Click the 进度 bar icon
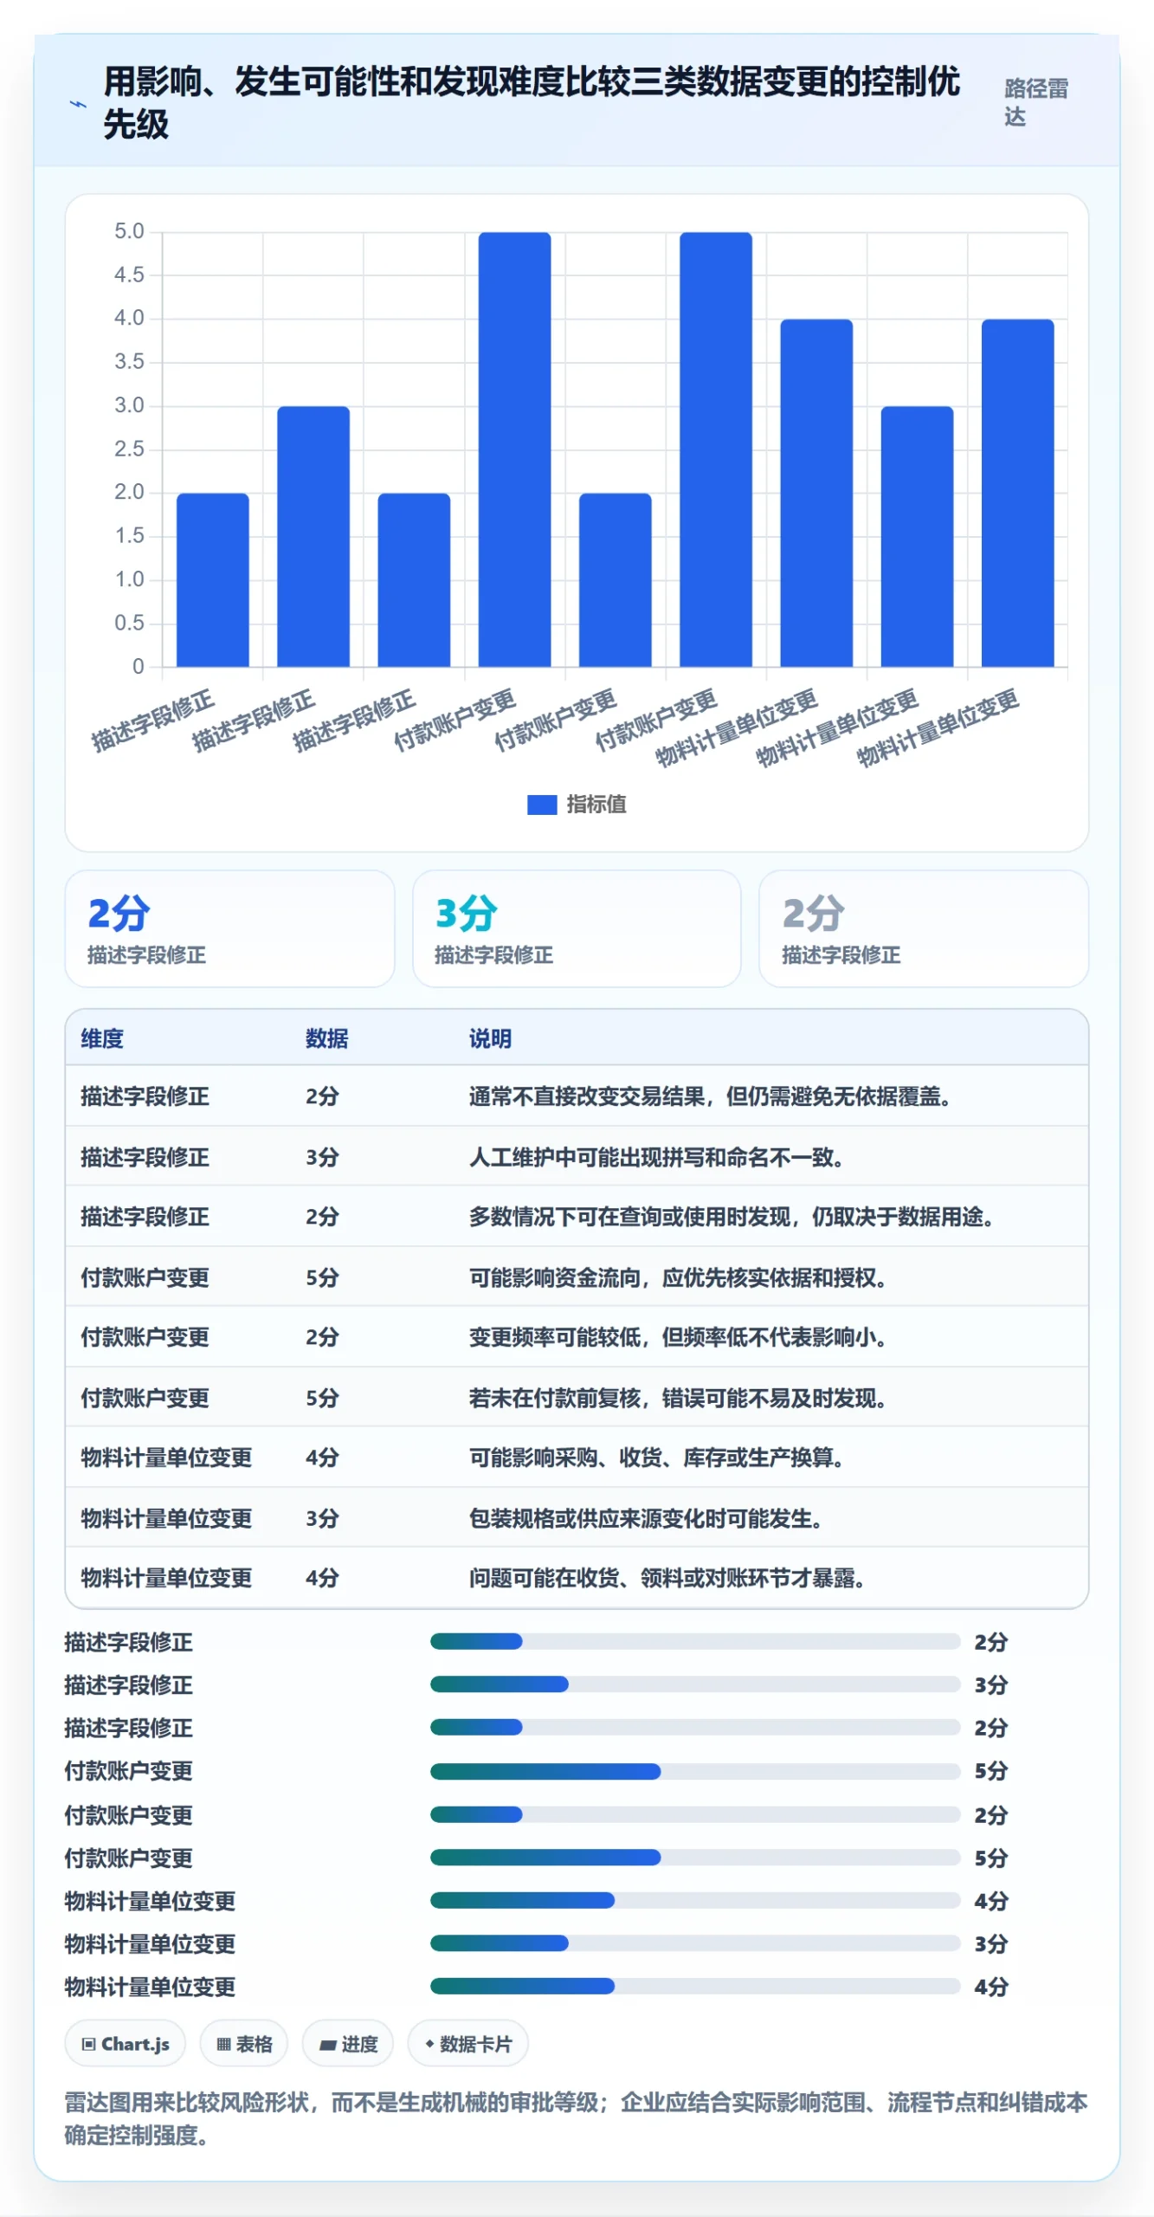The width and height of the screenshot is (1154, 2217). coord(328,2045)
